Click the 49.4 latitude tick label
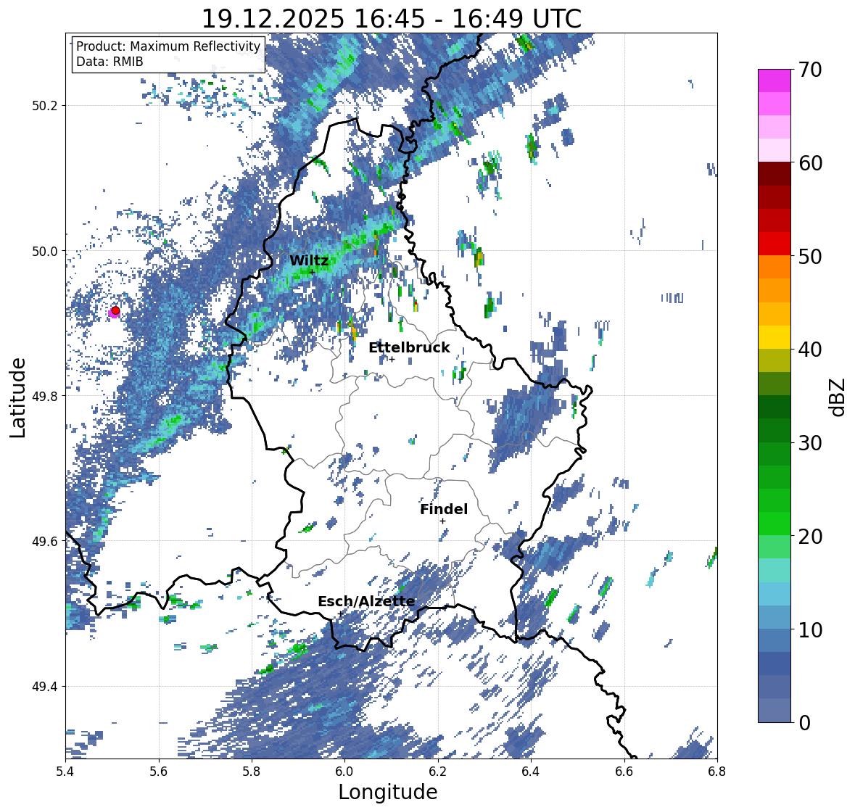 [x=45, y=687]
